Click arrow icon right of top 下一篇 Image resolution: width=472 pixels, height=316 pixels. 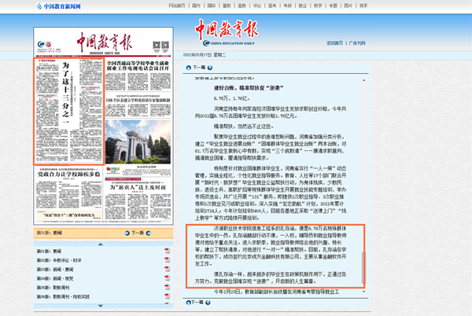tap(210, 68)
